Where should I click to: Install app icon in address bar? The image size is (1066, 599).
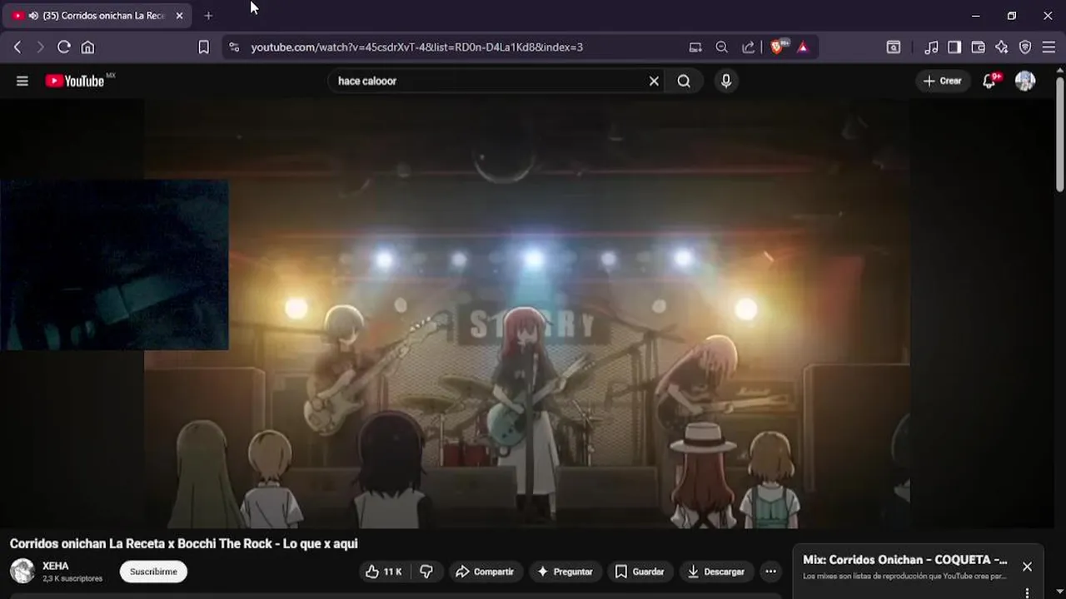pyautogui.click(x=695, y=47)
